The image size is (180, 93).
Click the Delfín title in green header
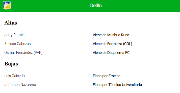(x=96, y=6)
